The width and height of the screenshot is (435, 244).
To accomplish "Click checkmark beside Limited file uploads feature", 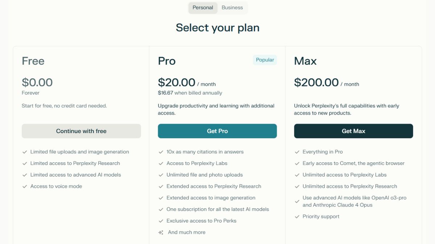I will coord(25,152).
